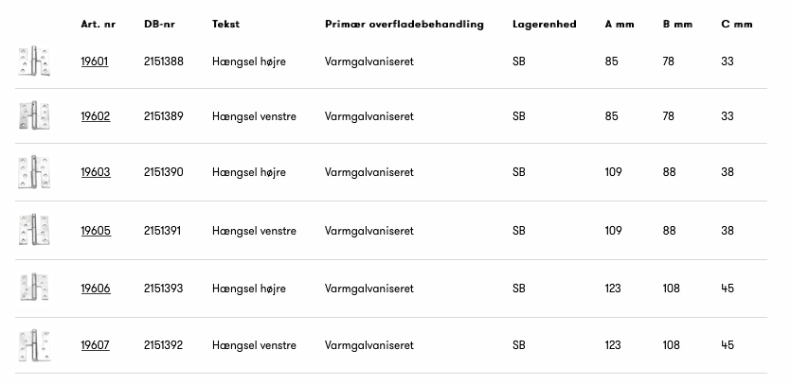Go to article 19606 page
Viewport: 791px width, 385px height.
[x=95, y=288]
